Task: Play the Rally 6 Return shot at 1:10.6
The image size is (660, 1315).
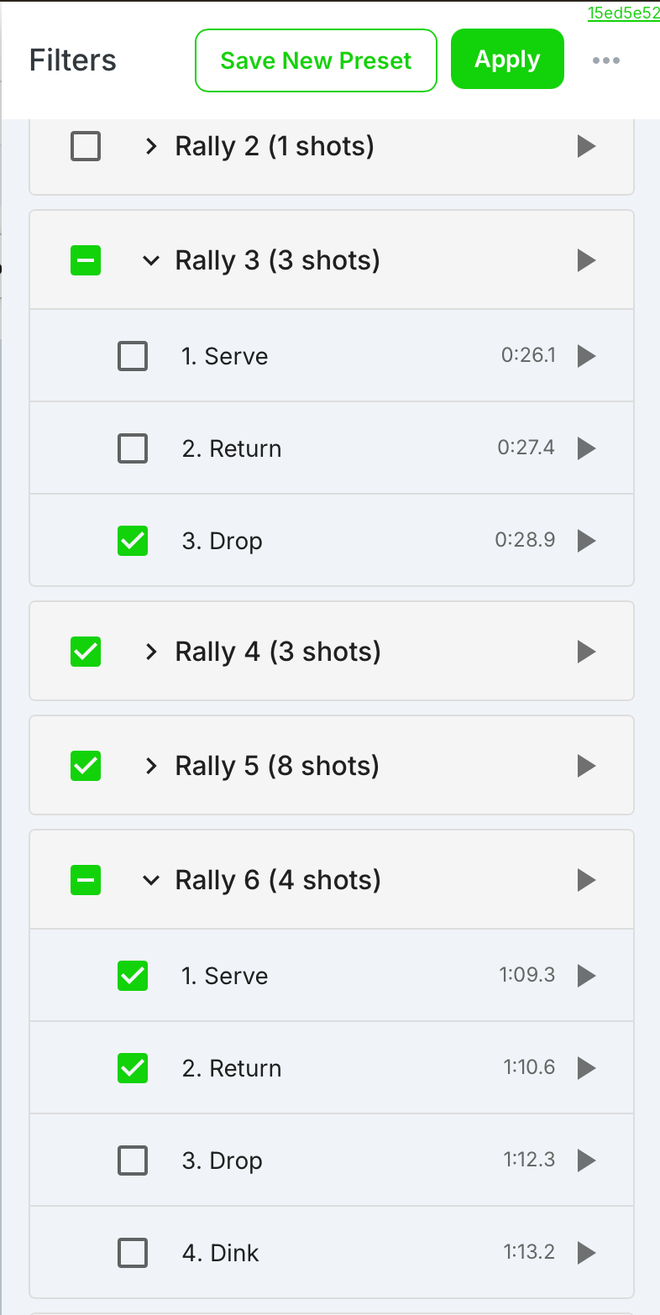Action: [586, 1068]
